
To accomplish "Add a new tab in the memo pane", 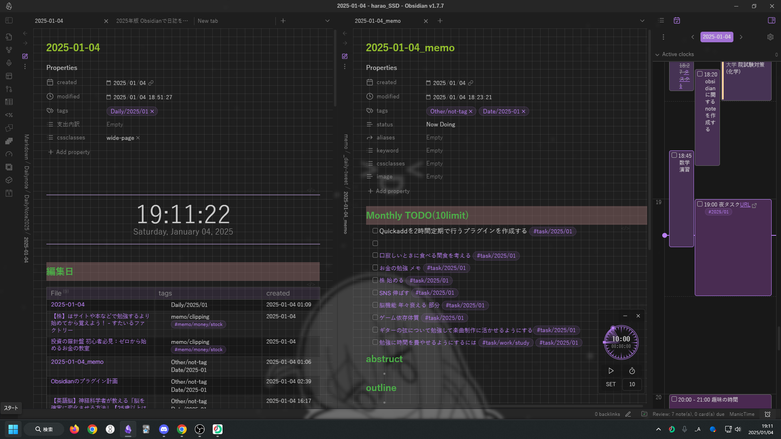I will [x=440, y=21].
